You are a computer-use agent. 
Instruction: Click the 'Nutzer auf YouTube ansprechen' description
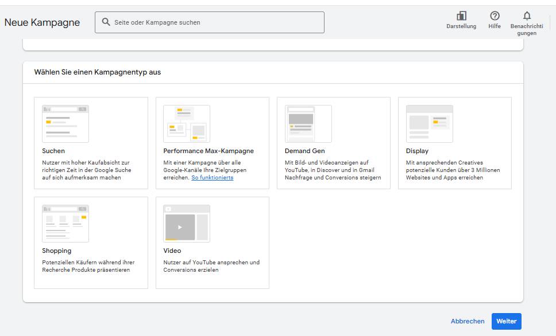(x=211, y=266)
